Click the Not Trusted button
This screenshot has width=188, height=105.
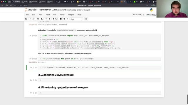[x=137, y=15]
